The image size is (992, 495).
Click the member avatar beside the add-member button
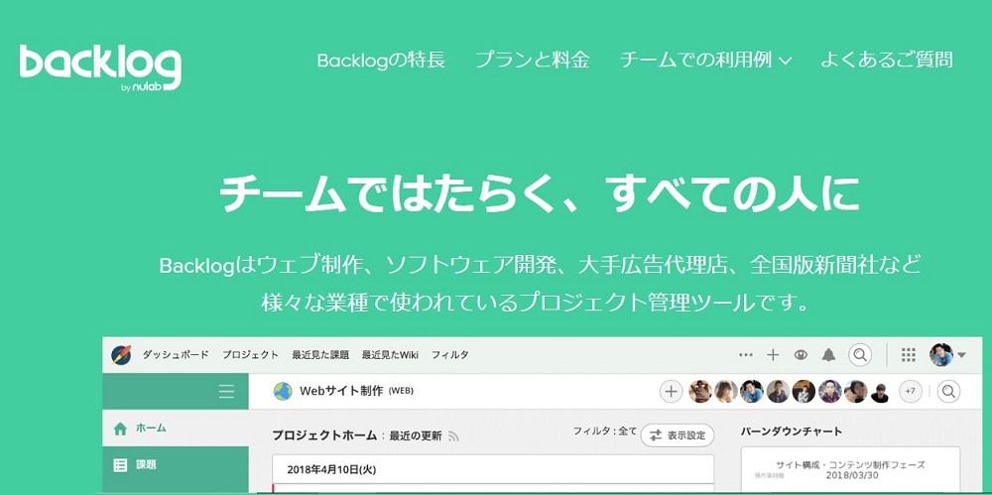point(700,392)
